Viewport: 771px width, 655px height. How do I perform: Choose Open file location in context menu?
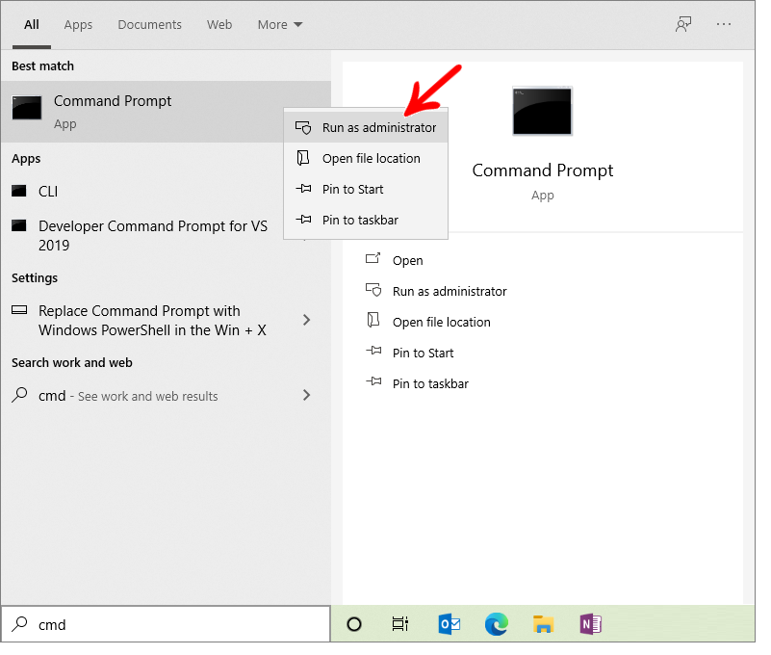point(366,159)
